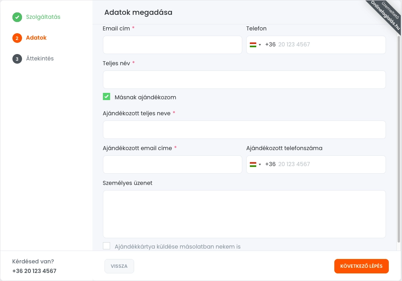Focus the Ajándékozott teljes neve field
This screenshot has height=281, width=402.
[244, 130]
